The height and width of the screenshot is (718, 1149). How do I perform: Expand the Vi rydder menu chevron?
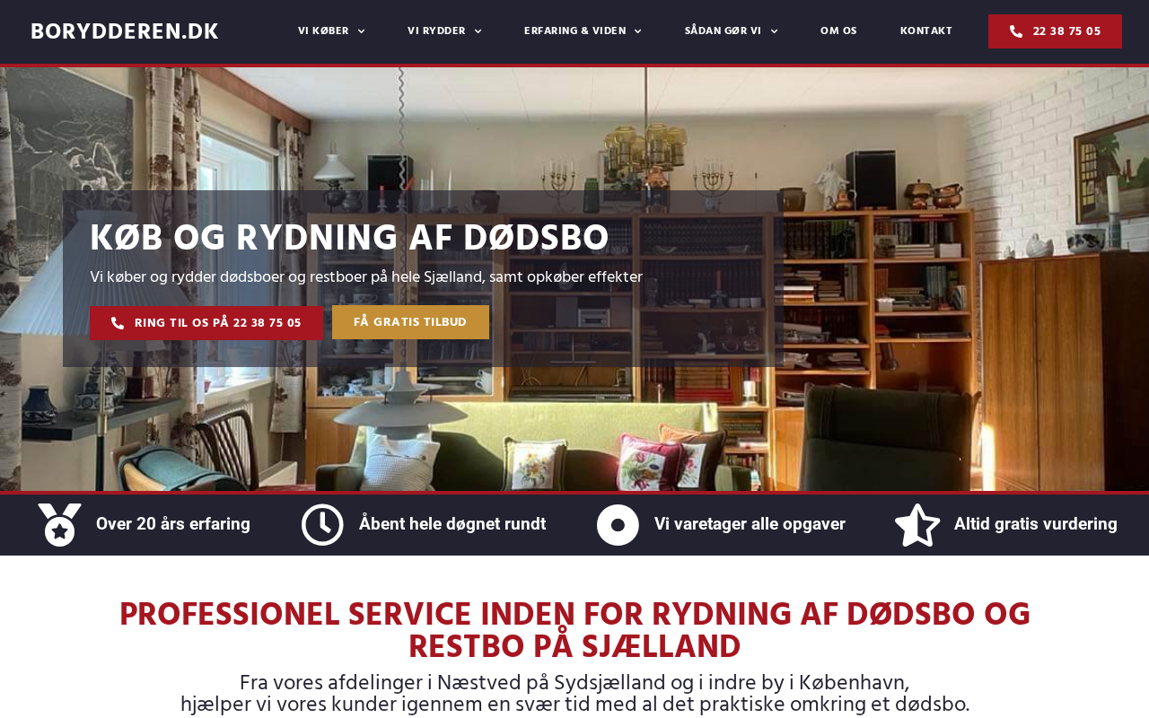pos(478,31)
